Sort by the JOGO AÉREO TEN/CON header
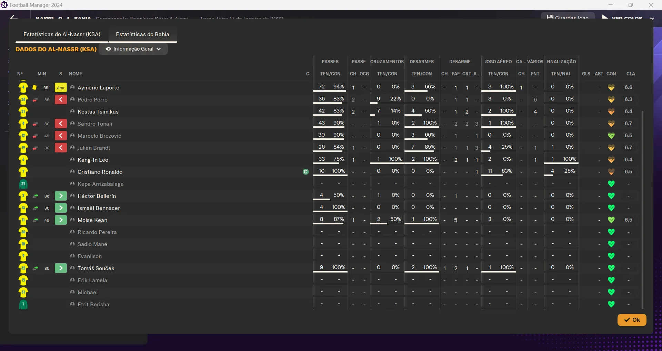662x351 pixels. point(498,74)
